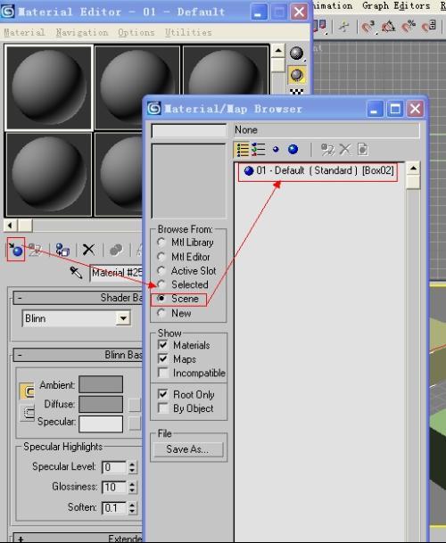Click the Sample Type sphere icon
This screenshot has height=543, width=446.
(x=297, y=53)
